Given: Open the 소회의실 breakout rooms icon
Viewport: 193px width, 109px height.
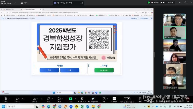Looking at the screenshot, I should point(114,99).
